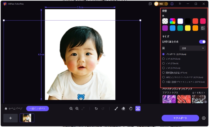Screen dimensions: 209x127
Task: Pick the purple abstract background thumbnail
Action: 169,99
